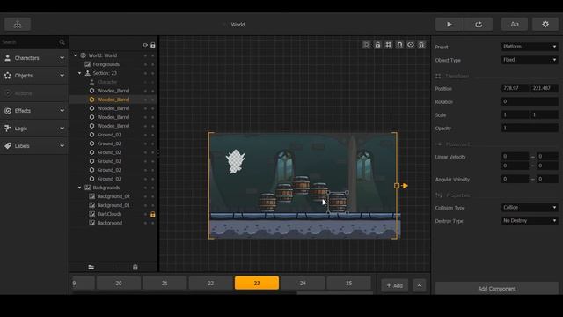Click the Rotation value field

[530, 102]
